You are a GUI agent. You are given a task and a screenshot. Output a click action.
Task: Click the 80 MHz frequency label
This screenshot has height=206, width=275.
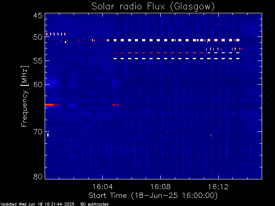click(x=38, y=176)
